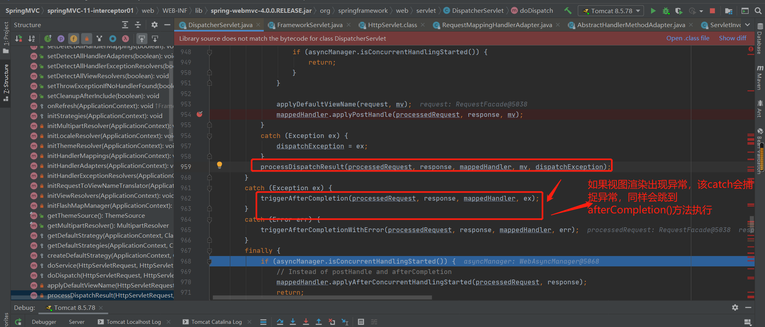Collapse the catch block fold at line 961
This screenshot has height=327, width=765.
point(210,188)
